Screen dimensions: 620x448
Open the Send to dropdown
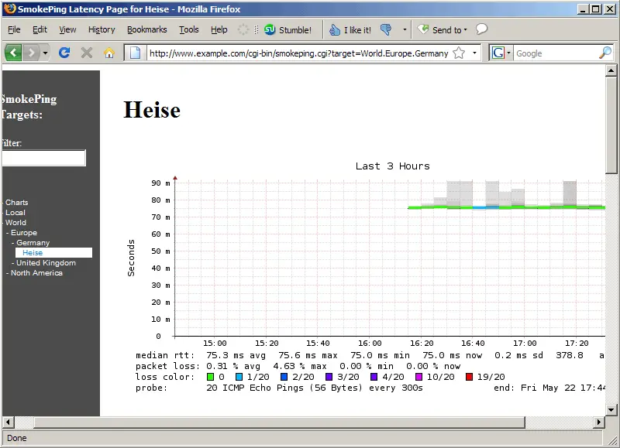tap(443, 30)
